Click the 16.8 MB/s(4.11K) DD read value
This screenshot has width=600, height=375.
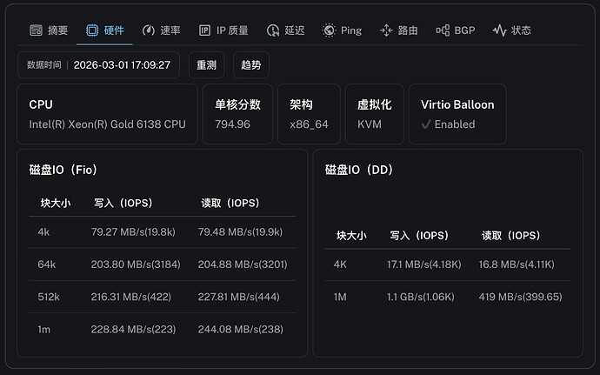517,265
